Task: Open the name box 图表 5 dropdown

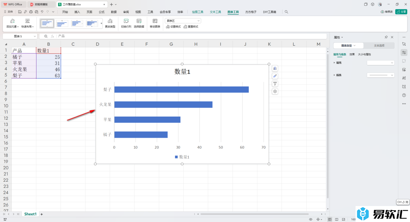Action: 35,37
